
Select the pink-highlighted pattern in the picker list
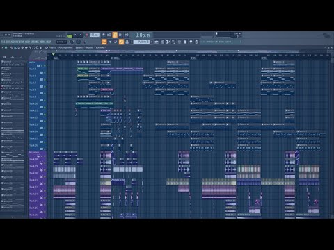[x=13, y=87]
